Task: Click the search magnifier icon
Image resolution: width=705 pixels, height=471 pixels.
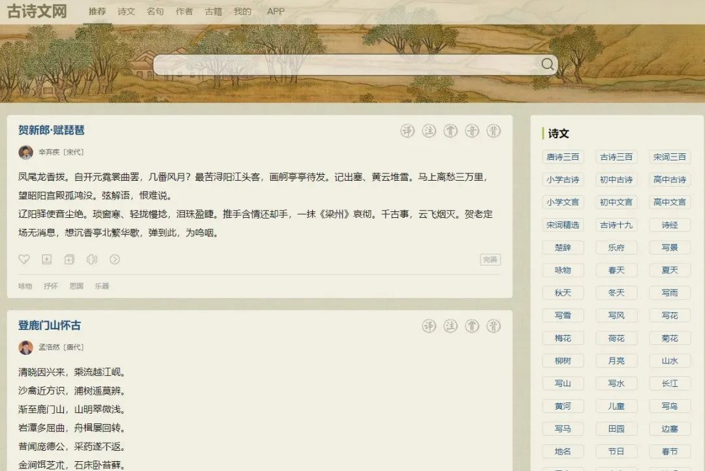Action: (x=547, y=65)
